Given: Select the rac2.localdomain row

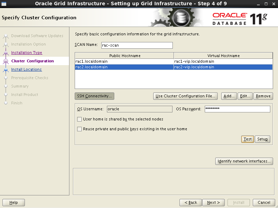Looking at the screenshot, I should (174, 67).
